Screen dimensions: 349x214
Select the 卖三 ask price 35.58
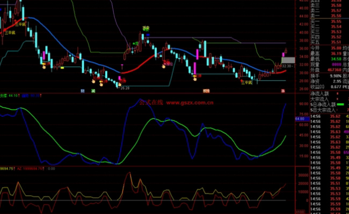[336, 5]
